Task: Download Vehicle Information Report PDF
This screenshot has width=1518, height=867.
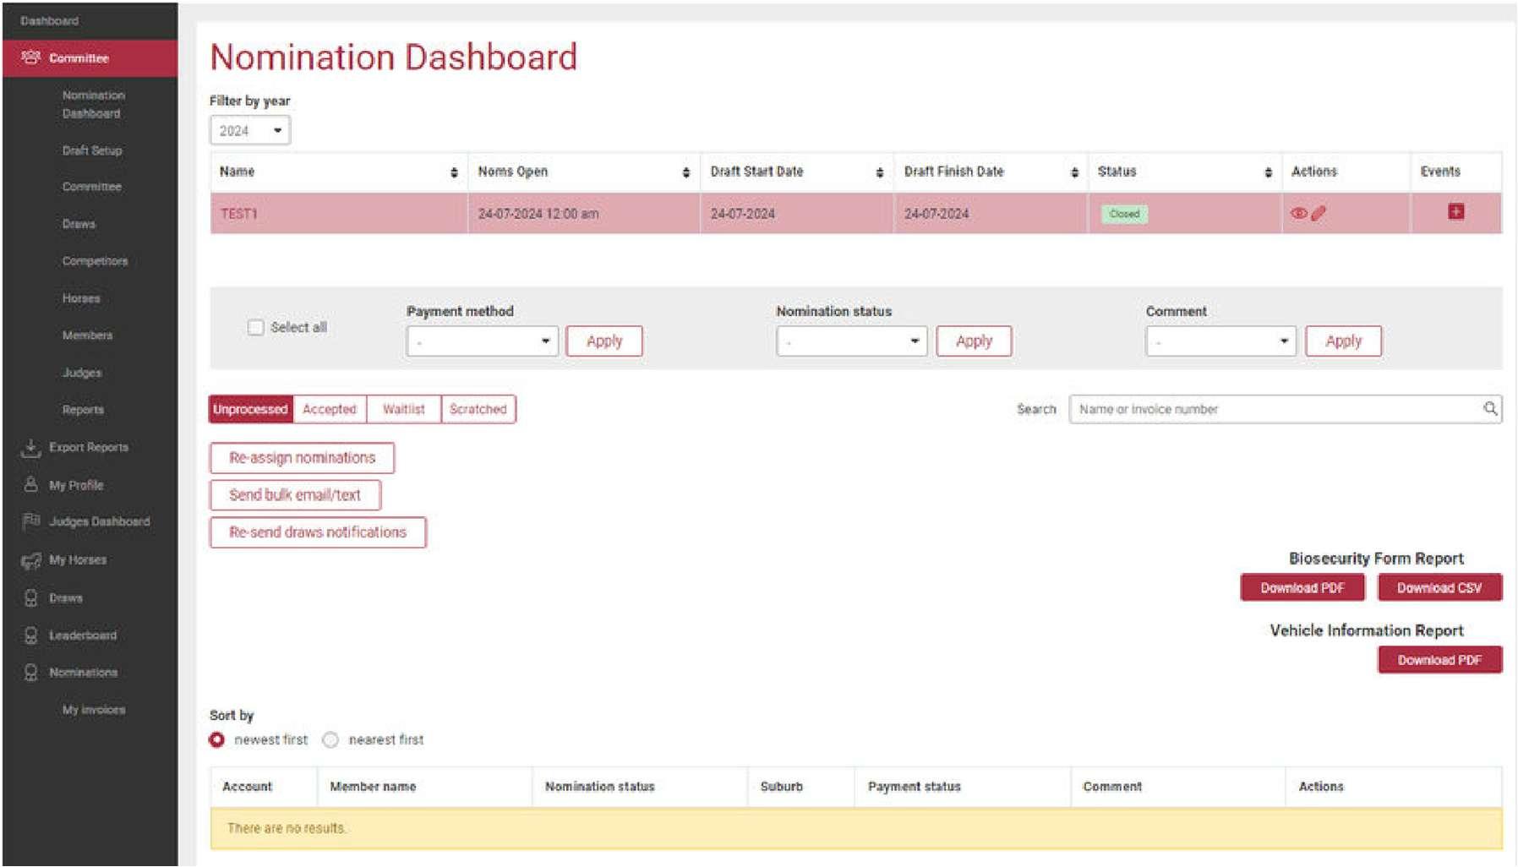Action: [1439, 660]
